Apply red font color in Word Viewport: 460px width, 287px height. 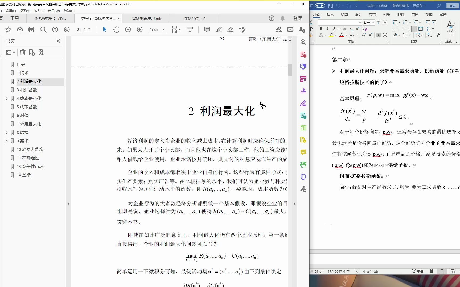coord(342,35)
